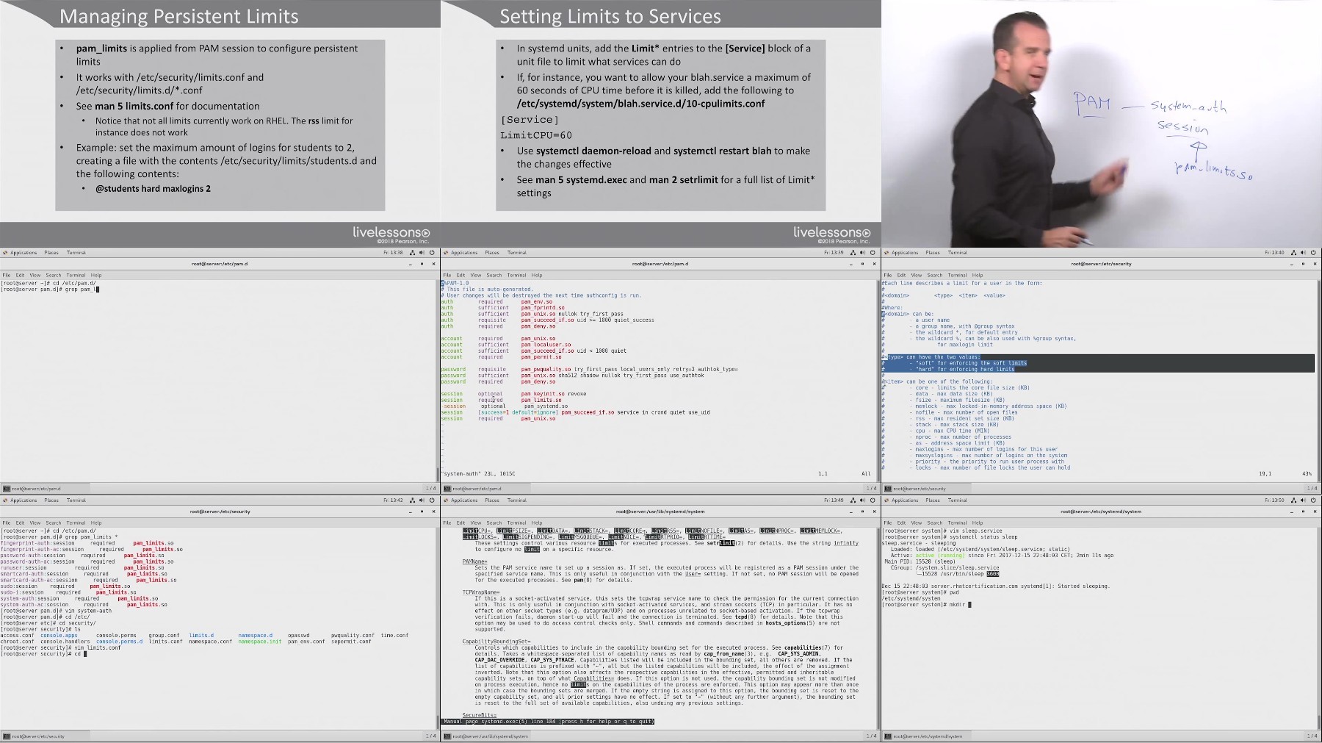Screen dimensions: 1322x743
Task: Click '[Service]' line on the services slide
Action: click(530, 120)
